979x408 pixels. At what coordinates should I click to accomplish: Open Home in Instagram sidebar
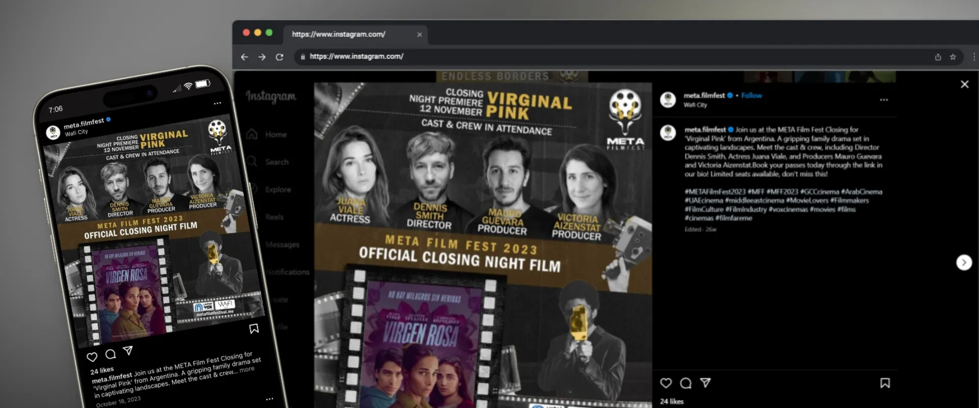coord(275,135)
